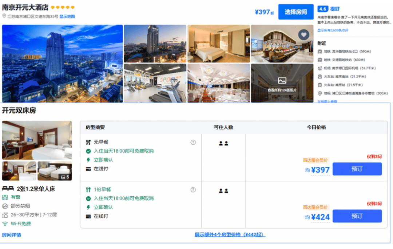Open 查看所有124张照片 gallery tile

point(282,83)
